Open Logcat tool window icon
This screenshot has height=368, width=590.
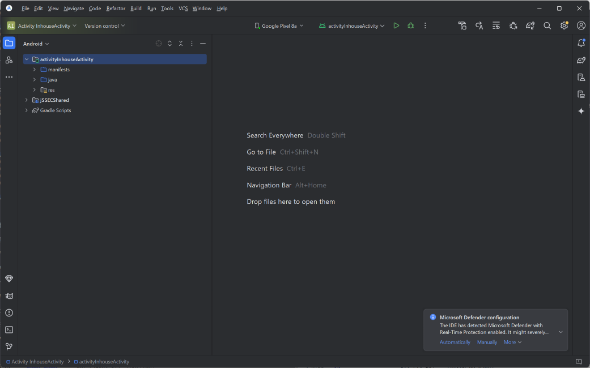pyautogui.click(x=9, y=296)
